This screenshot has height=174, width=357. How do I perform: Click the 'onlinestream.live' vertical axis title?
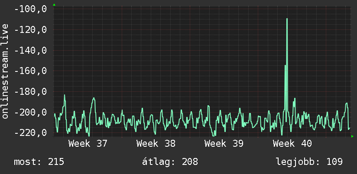tap(5, 71)
